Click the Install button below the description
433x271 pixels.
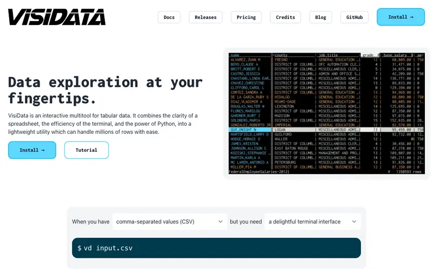coord(32,150)
